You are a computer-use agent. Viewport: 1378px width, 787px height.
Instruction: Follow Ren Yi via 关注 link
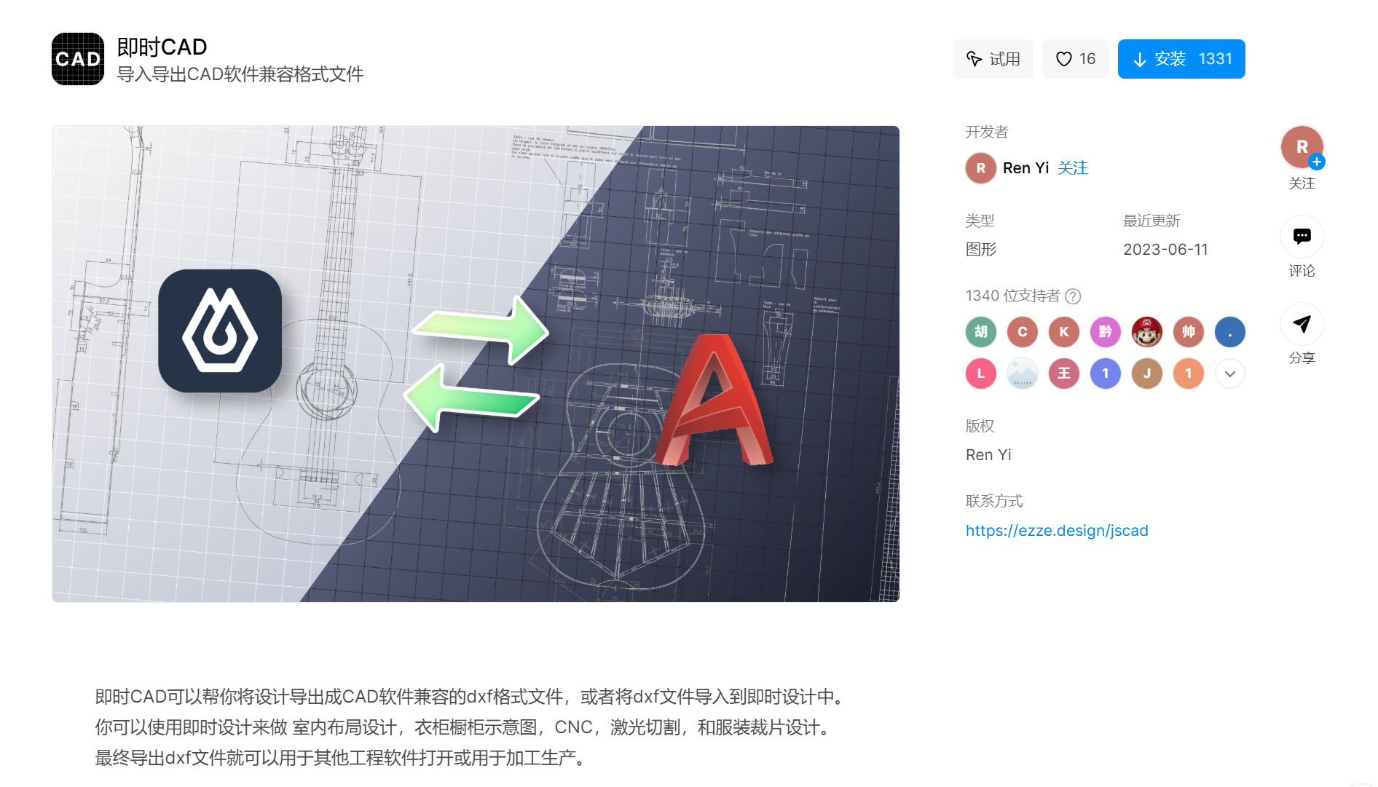pyautogui.click(x=1072, y=168)
